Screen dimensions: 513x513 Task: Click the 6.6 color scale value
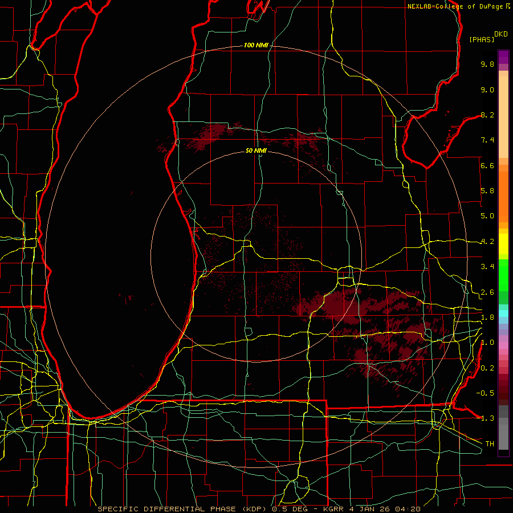[x=487, y=165]
